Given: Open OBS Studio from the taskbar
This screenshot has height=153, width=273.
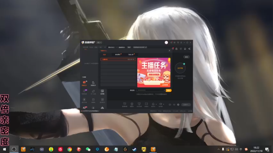Looking at the screenshot, I should click(x=14, y=149).
